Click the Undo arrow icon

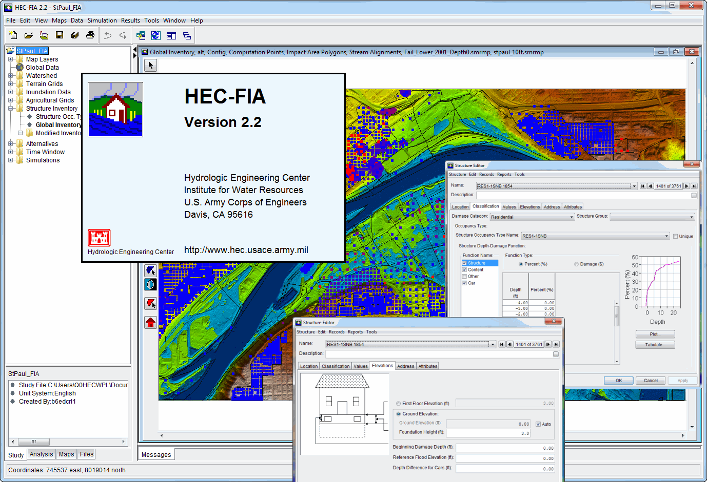click(108, 35)
